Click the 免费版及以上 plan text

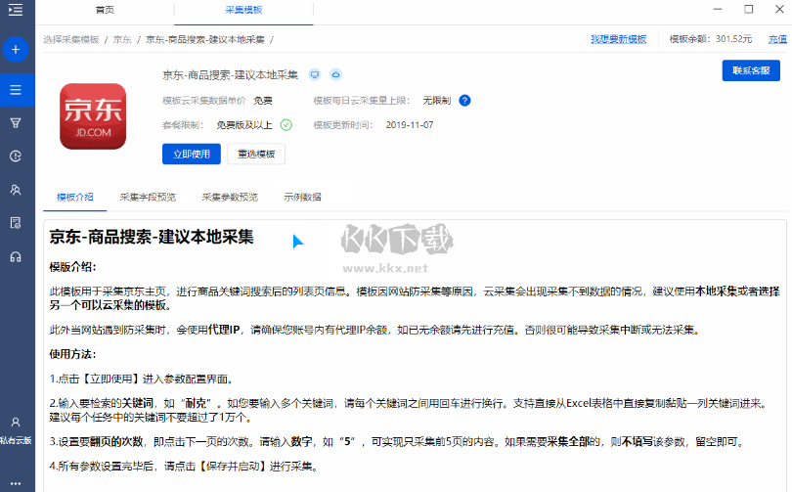pyautogui.click(x=244, y=125)
